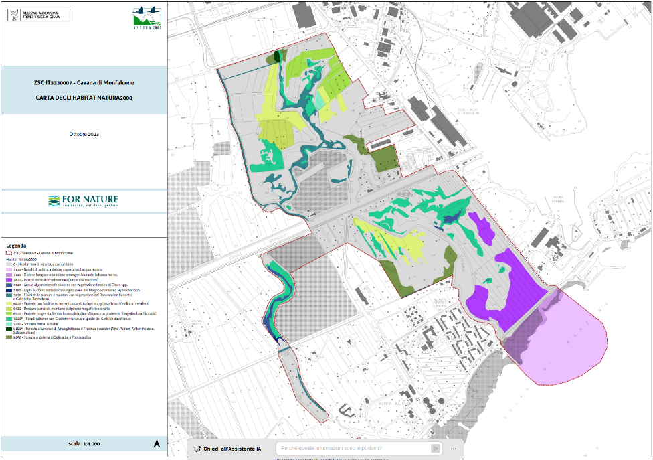The width and height of the screenshot is (653, 460).
Task: Click the "Chiedi all'Assistente IA" button
Action: [227, 449]
